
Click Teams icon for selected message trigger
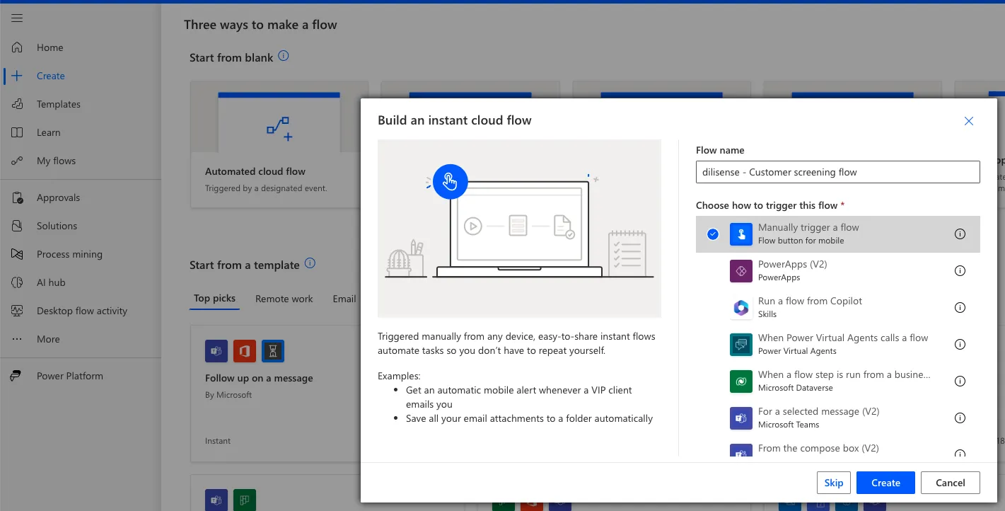coord(741,418)
